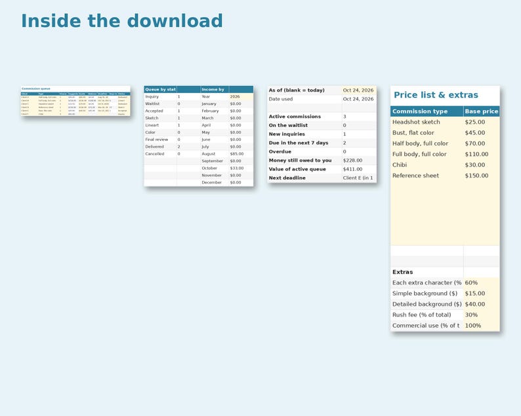521x416 pixels.
Task: Select the 'Detailed background ($)' label
Action: point(427,304)
